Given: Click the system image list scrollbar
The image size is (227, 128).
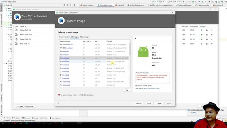Looking at the screenshot, I should tap(130, 49).
